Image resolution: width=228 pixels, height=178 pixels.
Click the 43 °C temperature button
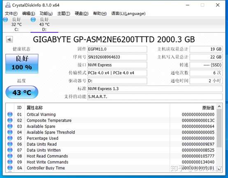coord(22,92)
